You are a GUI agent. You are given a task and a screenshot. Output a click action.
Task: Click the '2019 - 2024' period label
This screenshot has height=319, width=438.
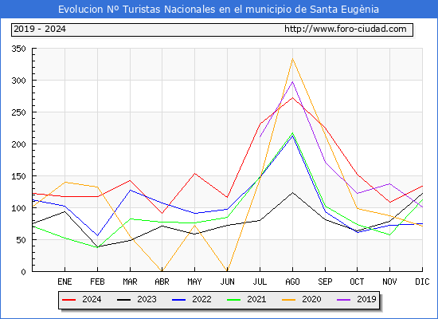pos(40,29)
